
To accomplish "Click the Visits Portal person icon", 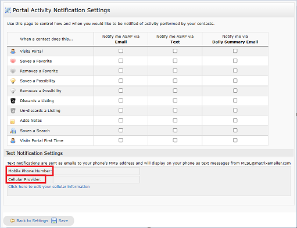I will pyautogui.click(x=13, y=51).
